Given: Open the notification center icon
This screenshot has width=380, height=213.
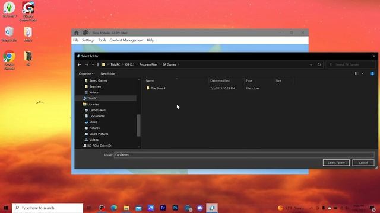Looking at the screenshot, I should pos(373,208).
